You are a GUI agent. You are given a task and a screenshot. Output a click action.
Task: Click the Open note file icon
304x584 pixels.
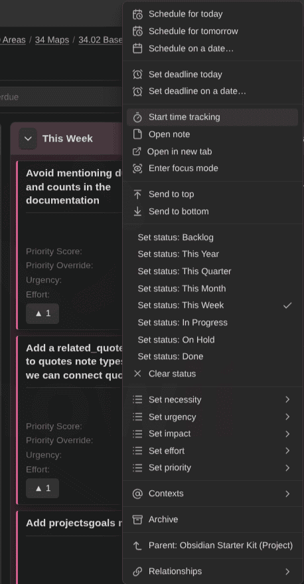pos(137,134)
